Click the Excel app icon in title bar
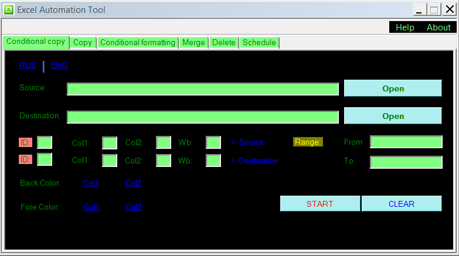Image resolution: width=459 pixels, height=256 pixels. point(9,9)
